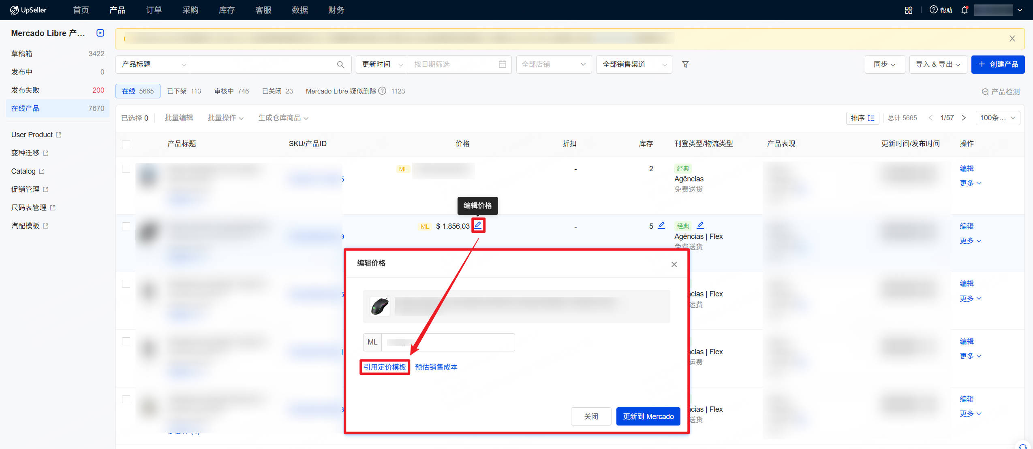The height and width of the screenshot is (449, 1033).
Task: Open the calendar date picker icon
Action: pyautogui.click(x=503, y=64)
